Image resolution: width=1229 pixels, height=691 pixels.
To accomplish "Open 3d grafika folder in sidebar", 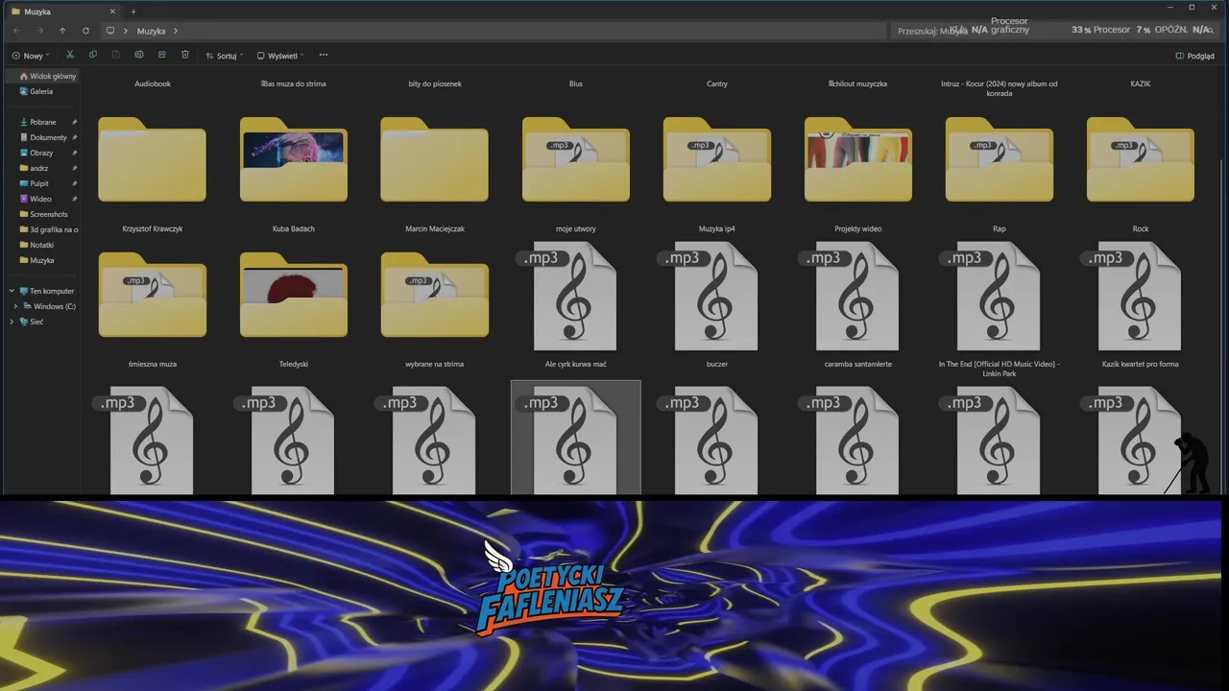I will [x=48, y=229].
